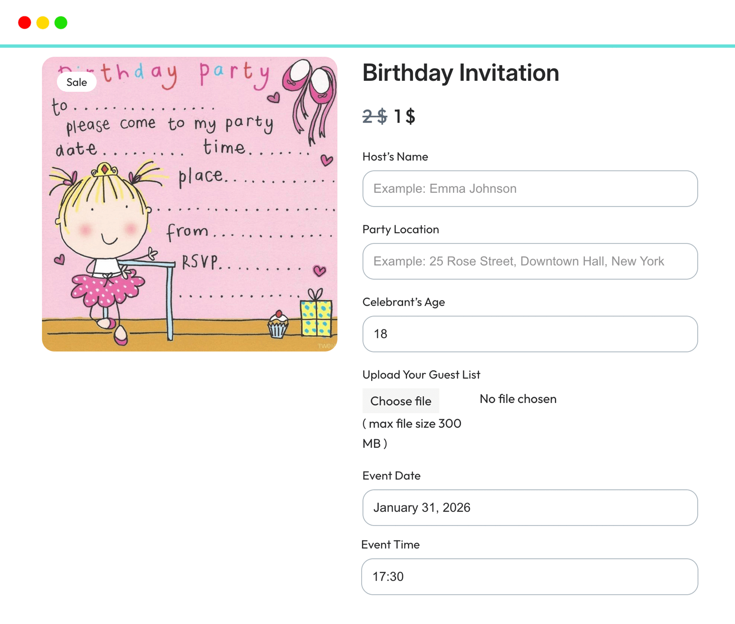Image resolution: width=735 pixels, height=624 pixels.
Task: Click the max file size note
Action: point(412,433)
